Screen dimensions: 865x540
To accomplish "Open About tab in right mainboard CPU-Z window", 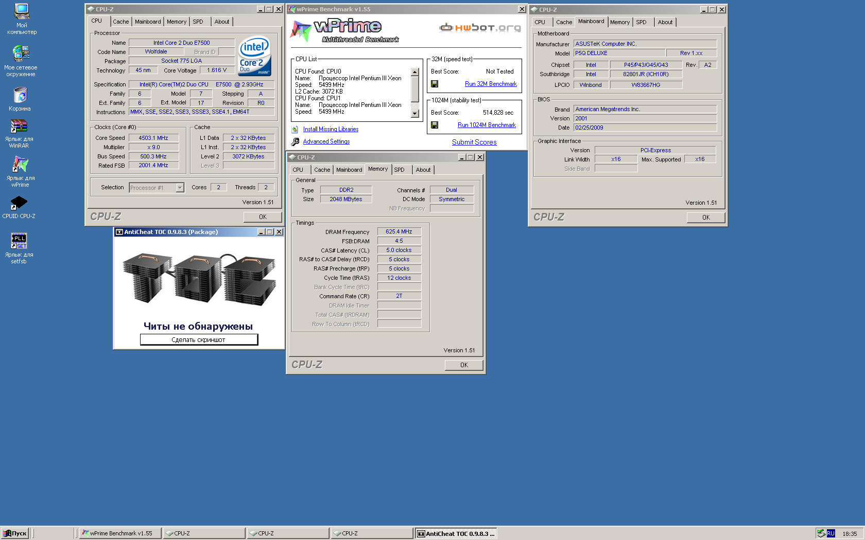I will pos(665,22).
